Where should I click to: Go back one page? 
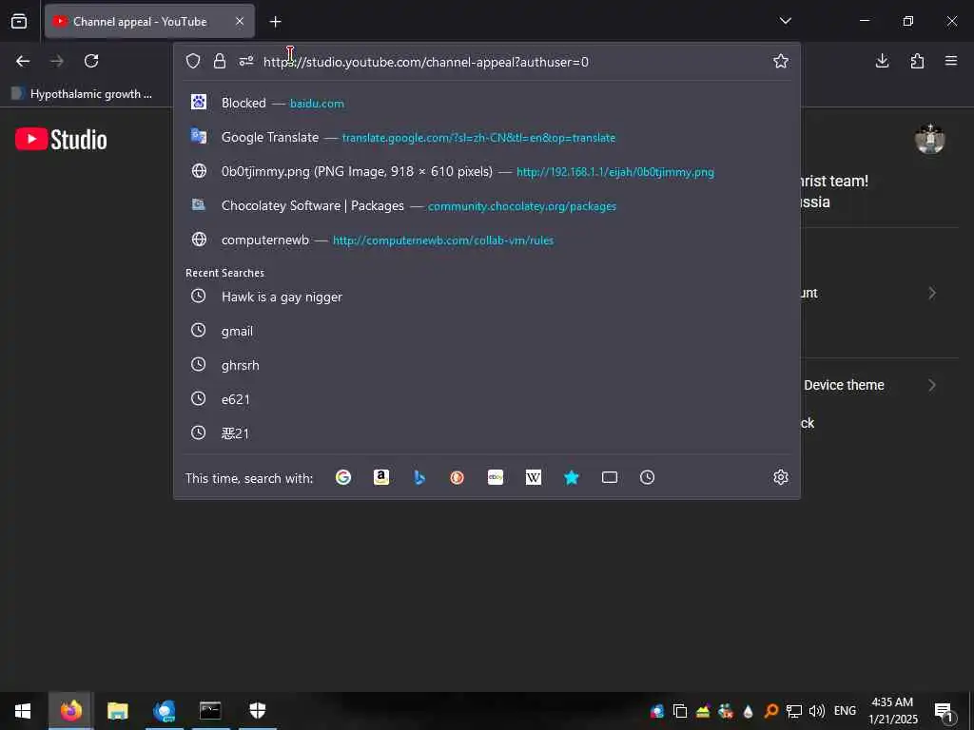point(23,61)
